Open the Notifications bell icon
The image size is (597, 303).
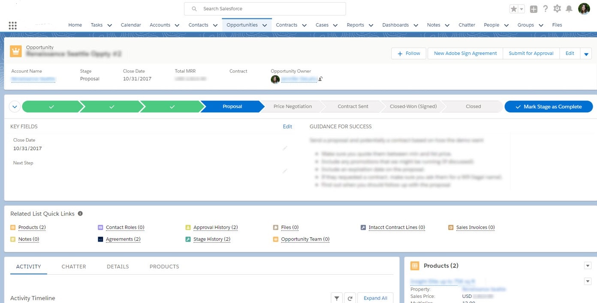pyautogui.click(x=569, y=9)
